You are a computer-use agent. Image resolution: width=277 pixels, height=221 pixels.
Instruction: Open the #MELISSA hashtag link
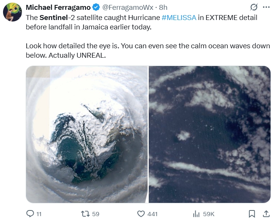pyautogui.click(x=179, y=17)
